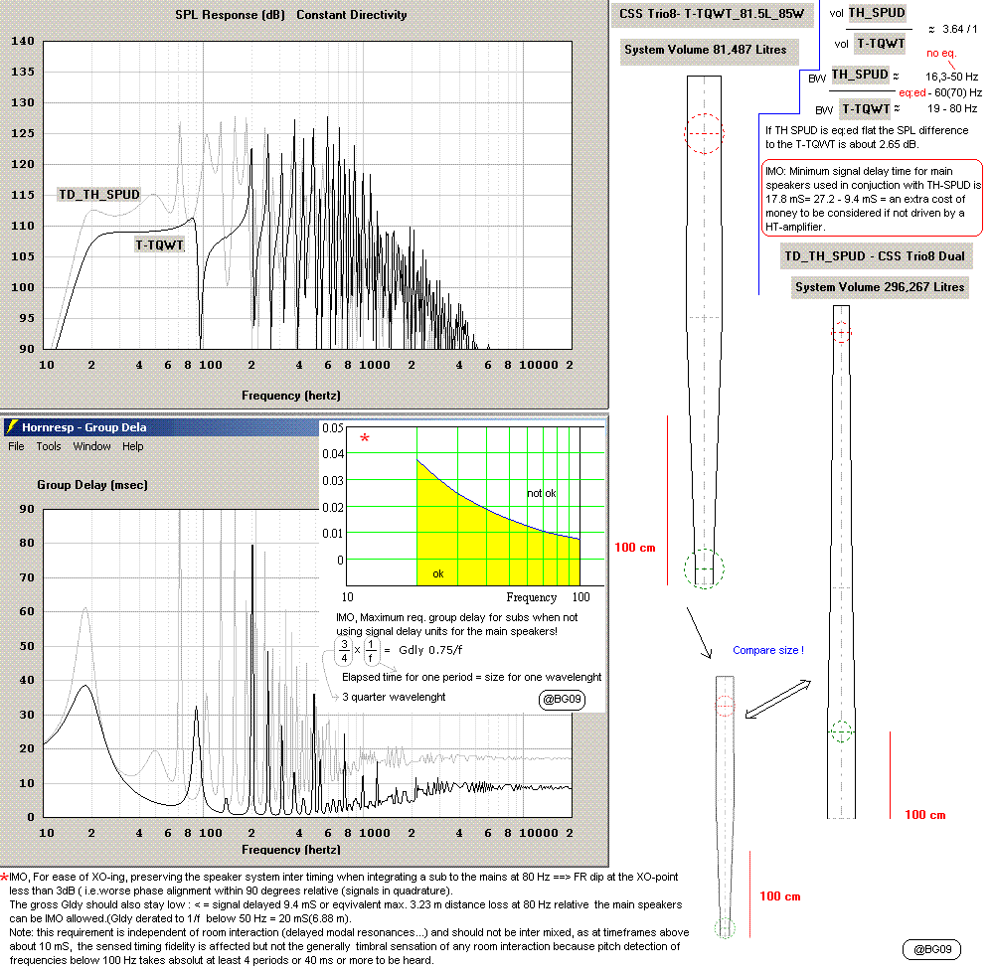This screenshot has width=993, height=974.
Task: Open the Help menu in Hornresp
Action: coord(133,446)
